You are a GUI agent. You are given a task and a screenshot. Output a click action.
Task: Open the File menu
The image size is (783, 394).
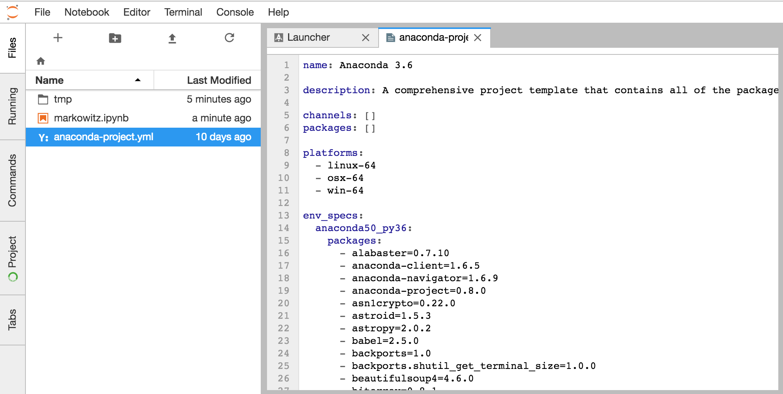(x=42, y=12)
